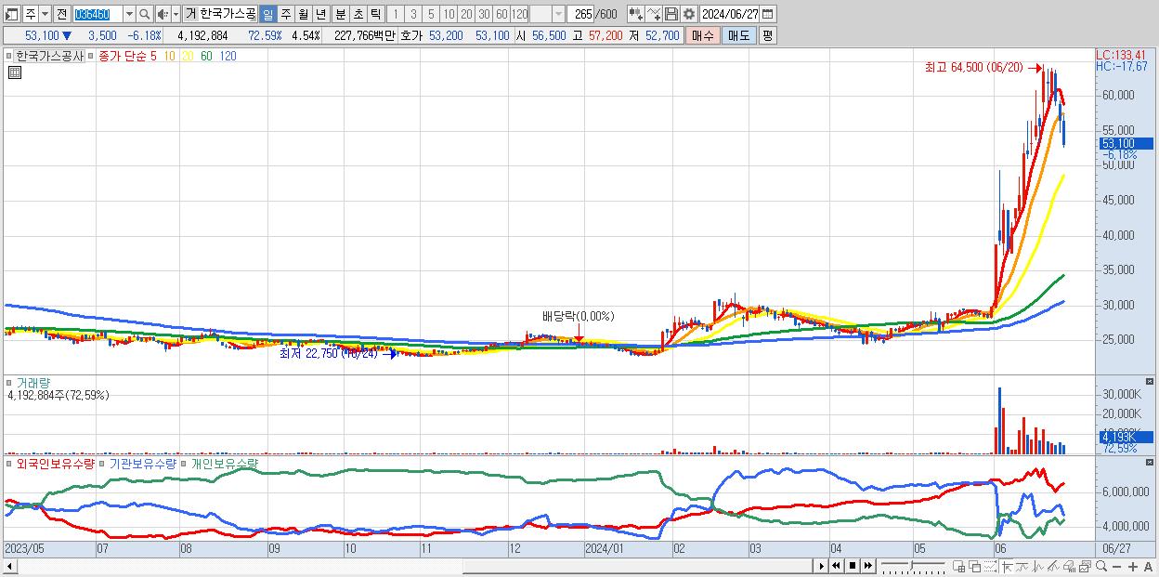Click the chart fast-forward button
Viewport: 1159px width, 577px height.
[x=868, y=566]
